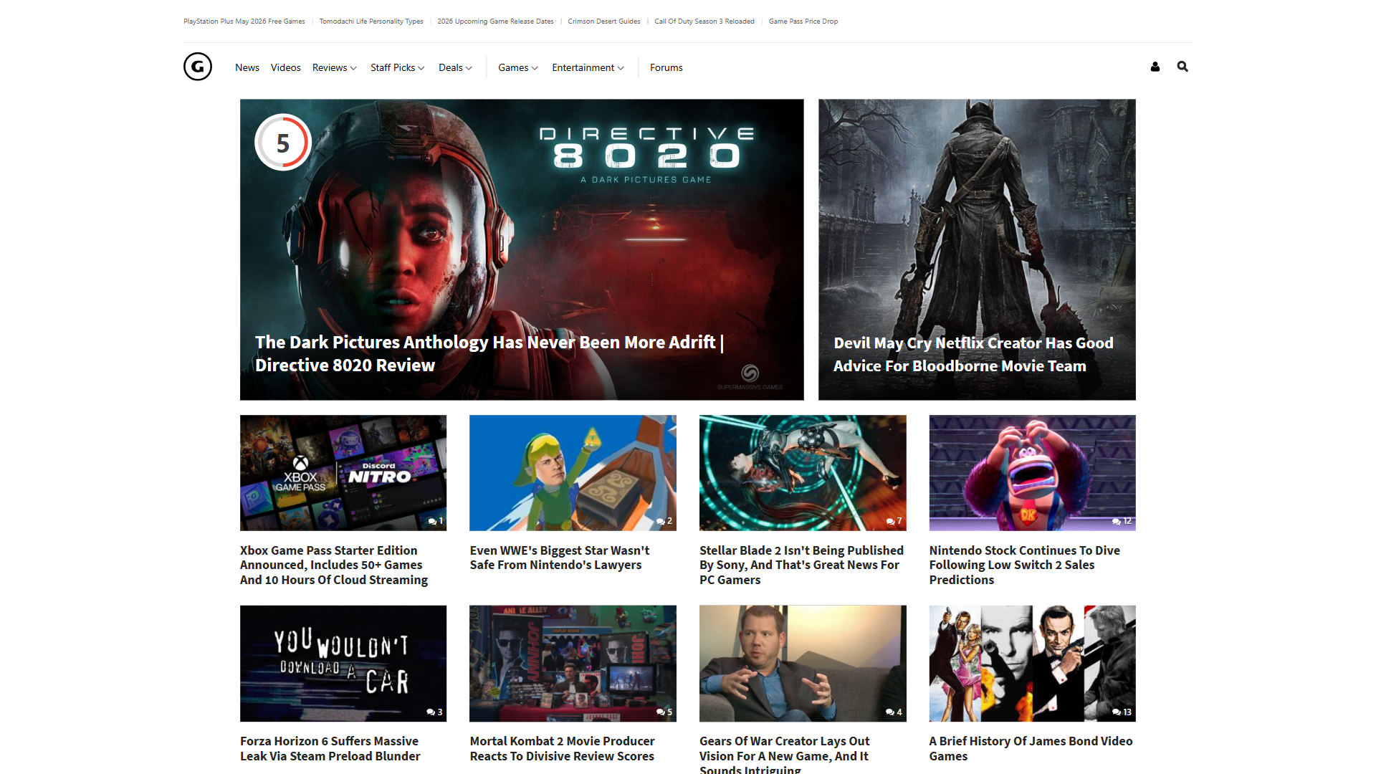Open comments on James Bond thumbnail

(x=1122, y=712)
